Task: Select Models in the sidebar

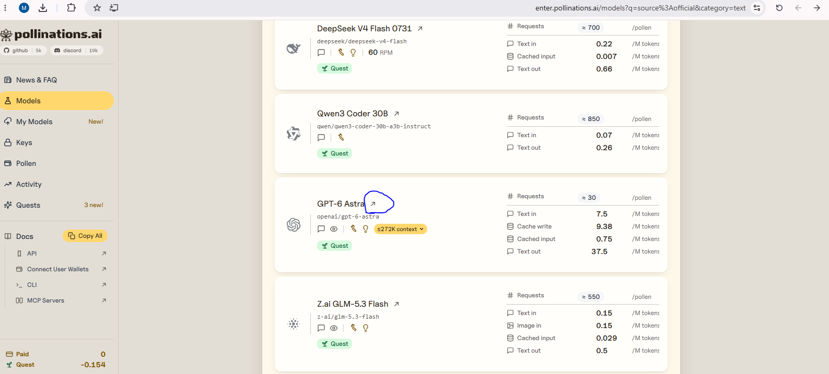Action: tap(57, 101)
